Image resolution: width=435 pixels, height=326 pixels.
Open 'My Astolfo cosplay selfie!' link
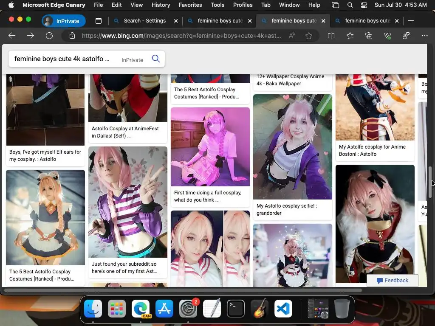(287, 209)
